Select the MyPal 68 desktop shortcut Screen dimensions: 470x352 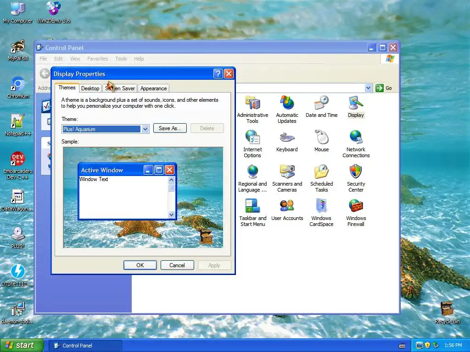click(18, 50)
